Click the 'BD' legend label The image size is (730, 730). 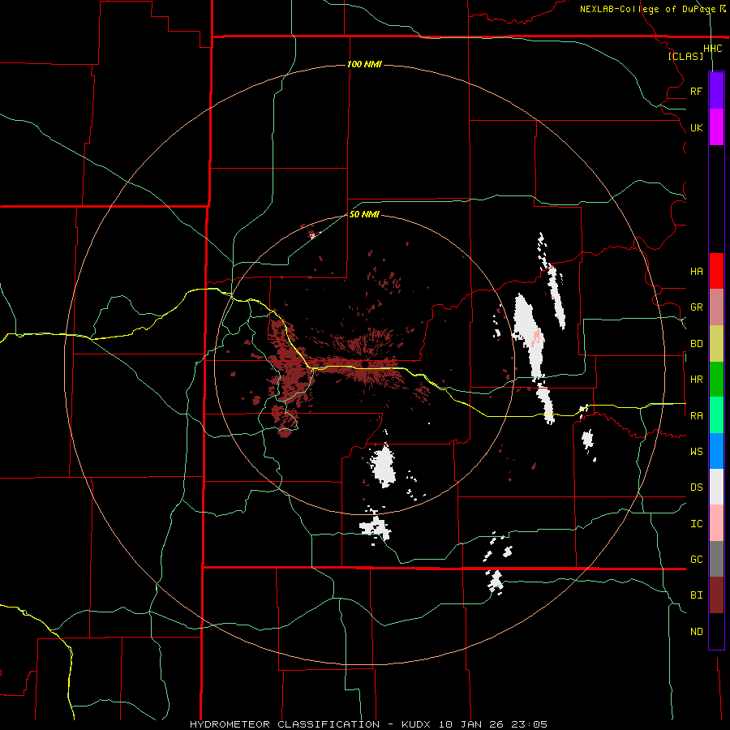click(x=696, y=344)
